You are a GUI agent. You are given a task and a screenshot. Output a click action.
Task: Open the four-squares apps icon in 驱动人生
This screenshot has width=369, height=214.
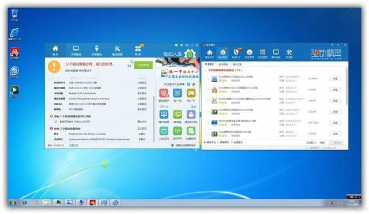[138, 50]
